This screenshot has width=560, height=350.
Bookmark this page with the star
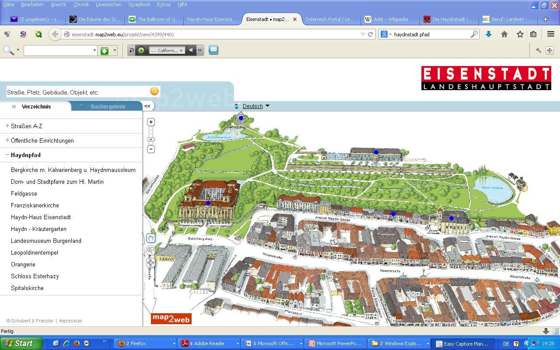(x=520, y=34)
